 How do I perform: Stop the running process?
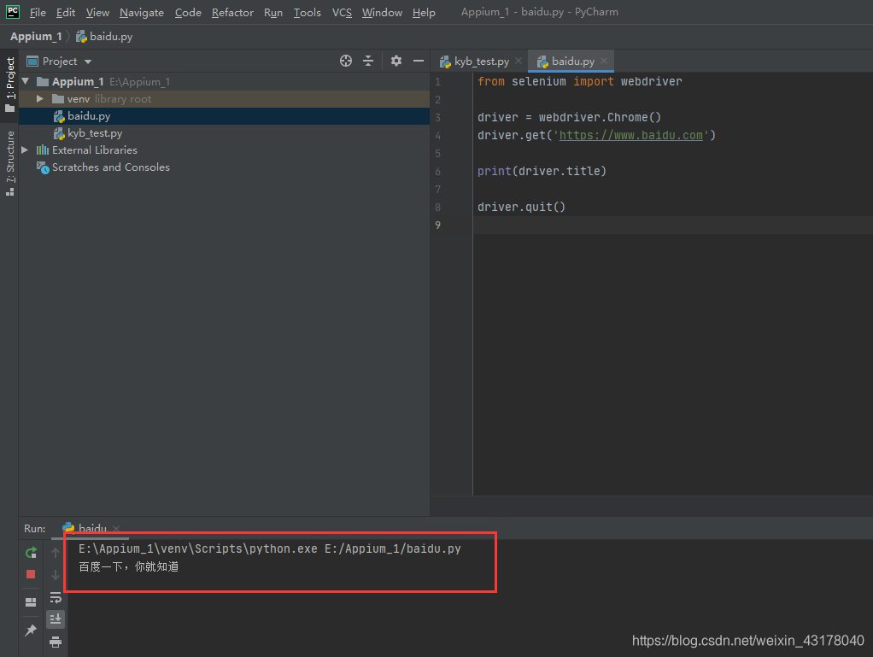[30, 574]
